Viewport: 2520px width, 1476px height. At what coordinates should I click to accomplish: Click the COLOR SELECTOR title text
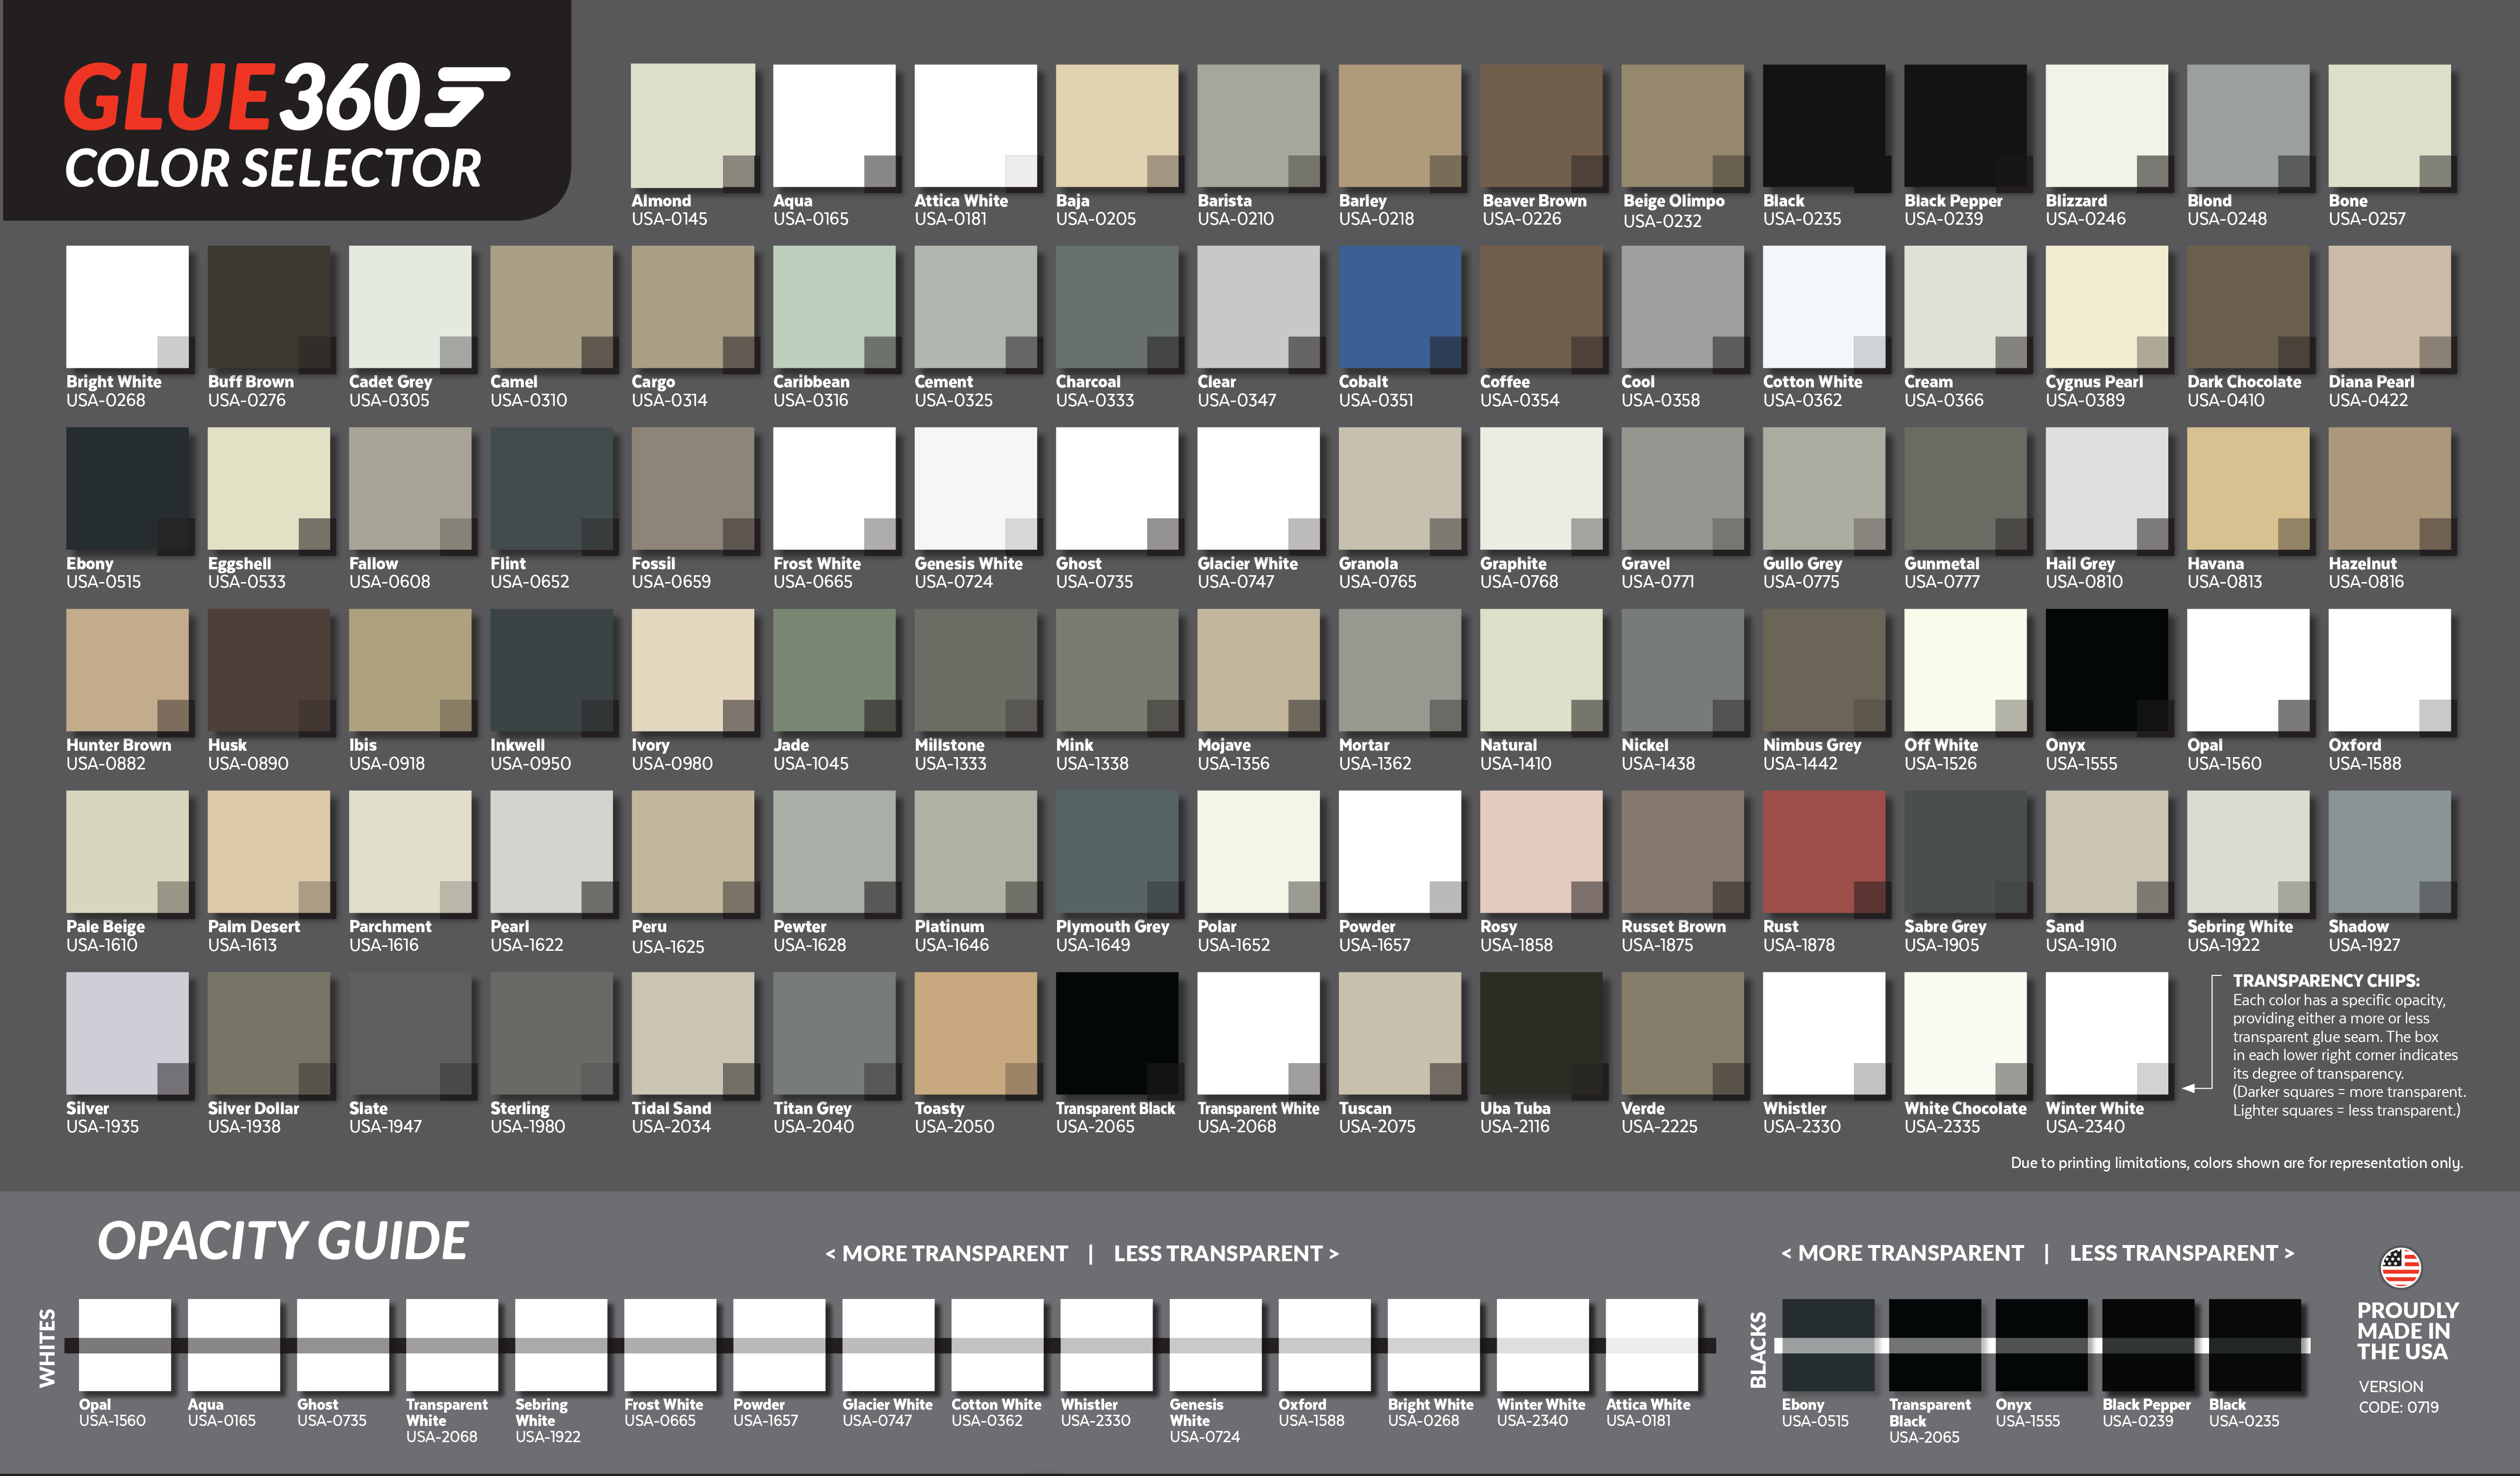pos(273,168)
